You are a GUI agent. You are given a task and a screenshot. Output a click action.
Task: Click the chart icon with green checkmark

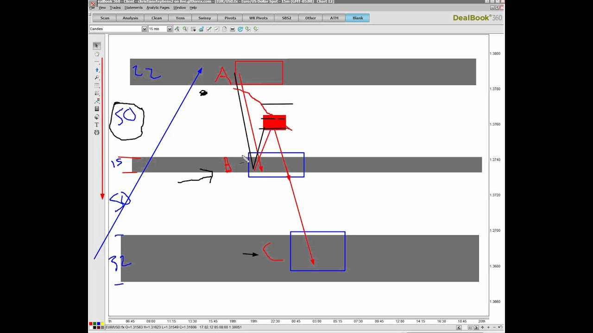pyautogui.click(x=209, y=29)
